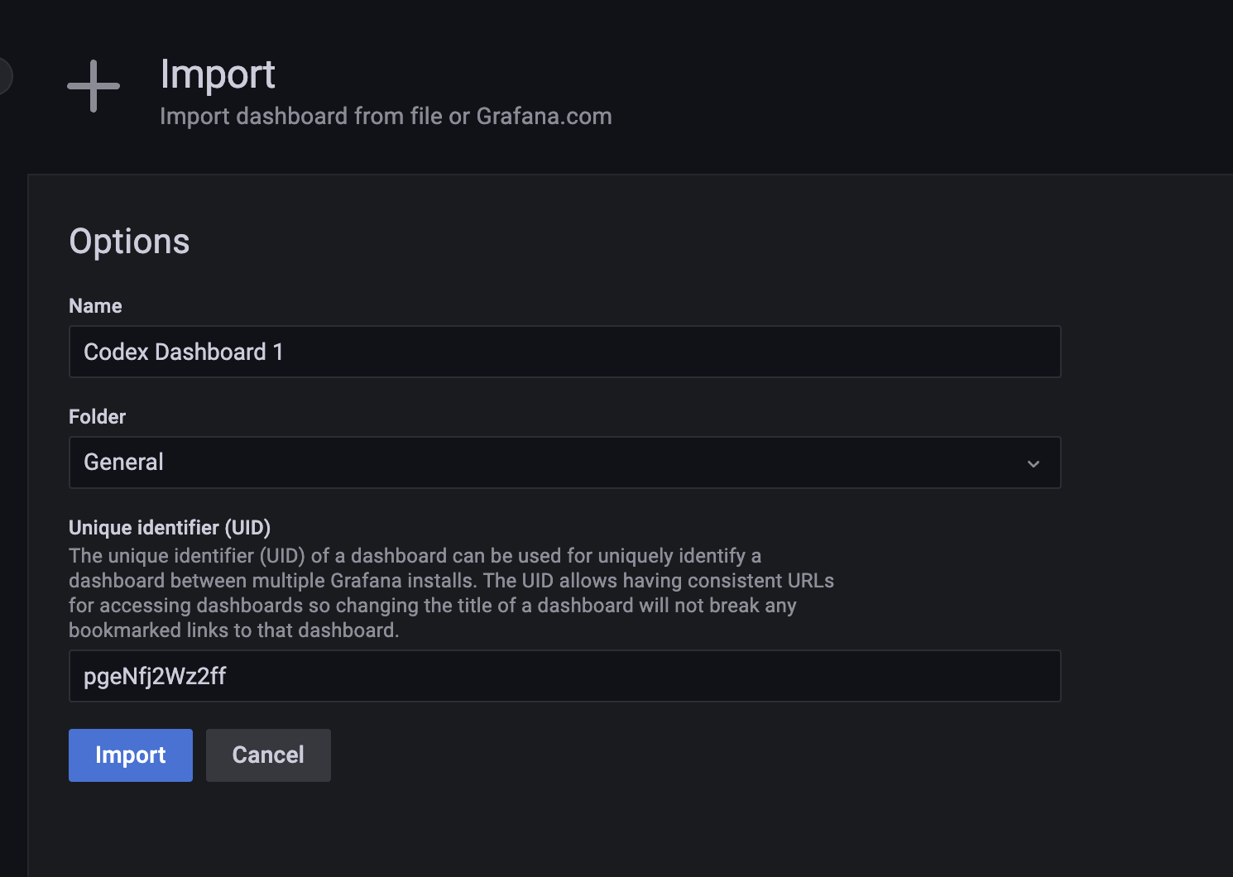The width and height of the screenshot is (1233, 877).
Task: Click the Folder field label
Action: pyautogui.click(x=97, y=417)
